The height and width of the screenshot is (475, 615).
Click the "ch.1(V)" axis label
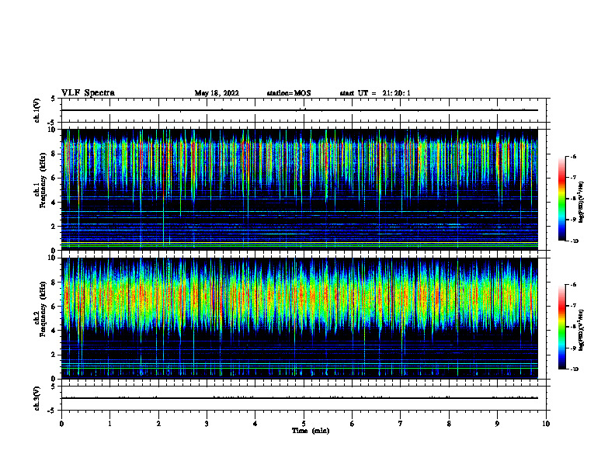(x=36, y=110)
